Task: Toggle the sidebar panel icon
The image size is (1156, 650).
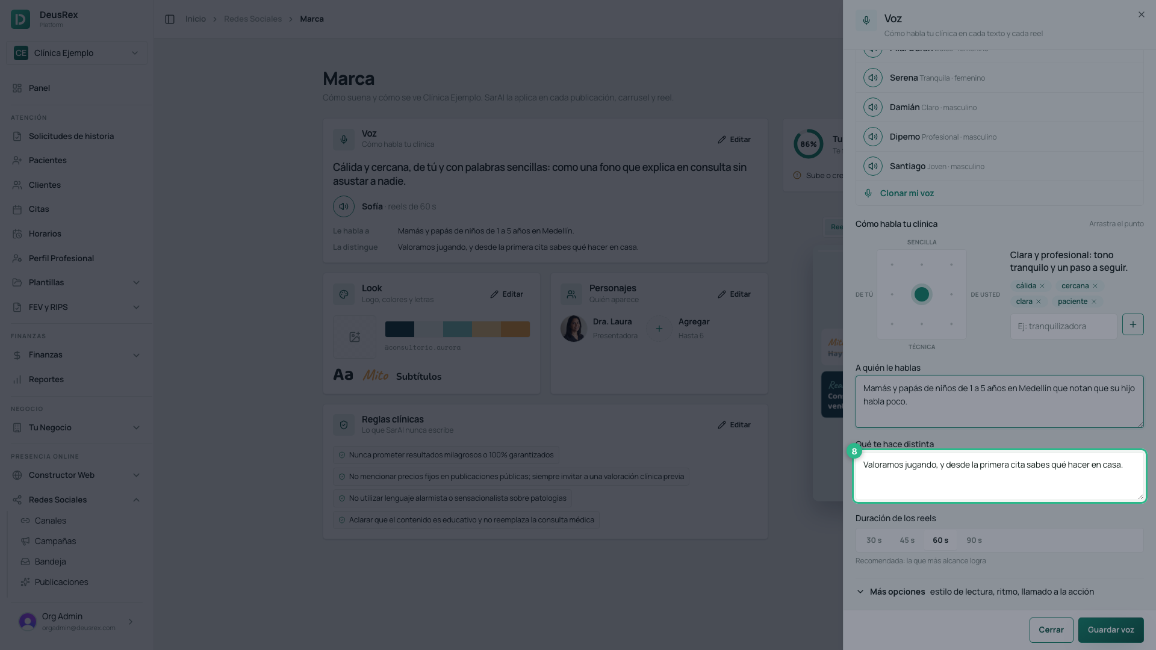Action: coord(170,19)
